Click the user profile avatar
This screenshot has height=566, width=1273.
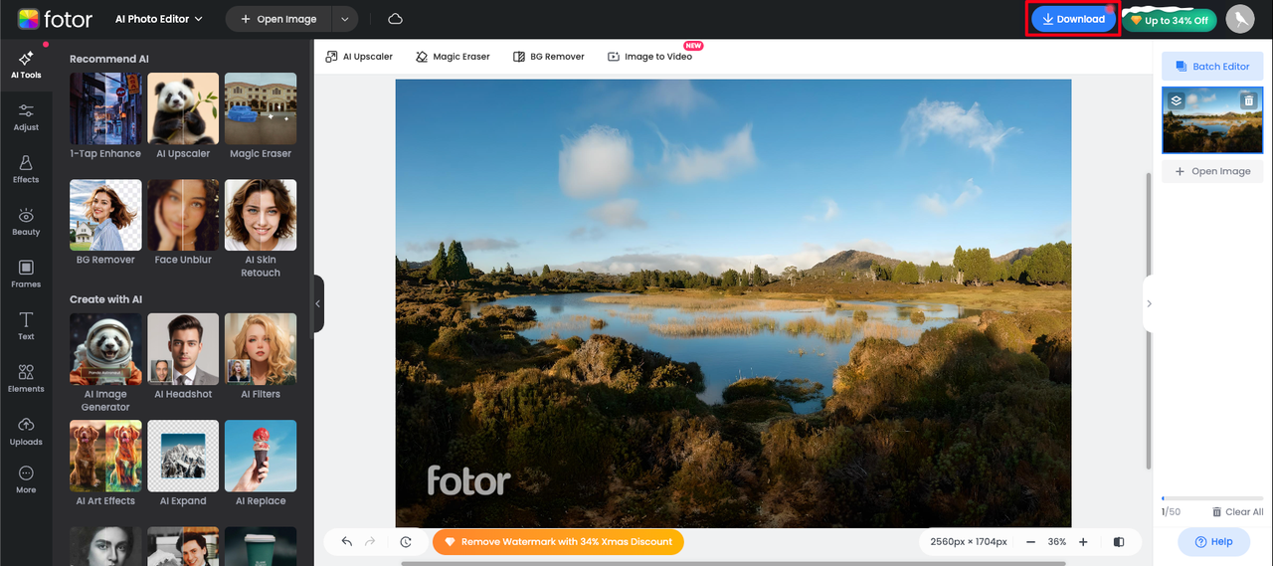click(1239, 19)
